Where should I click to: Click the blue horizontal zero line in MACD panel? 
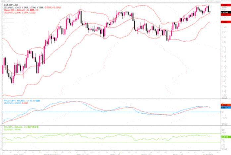pos(99,112)
